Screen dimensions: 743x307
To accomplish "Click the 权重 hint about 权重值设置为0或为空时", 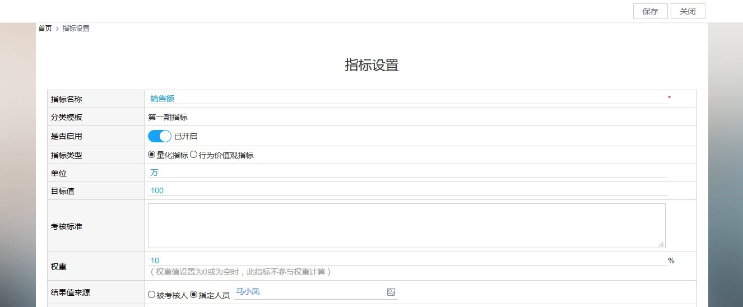I will tap(241, 272).
